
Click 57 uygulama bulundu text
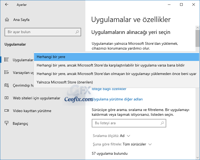[110, 154]
